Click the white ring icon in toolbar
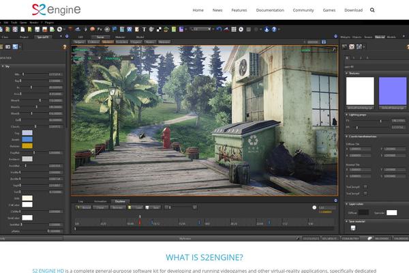Viewport: 409px width, 273px height. coord(59,29)
